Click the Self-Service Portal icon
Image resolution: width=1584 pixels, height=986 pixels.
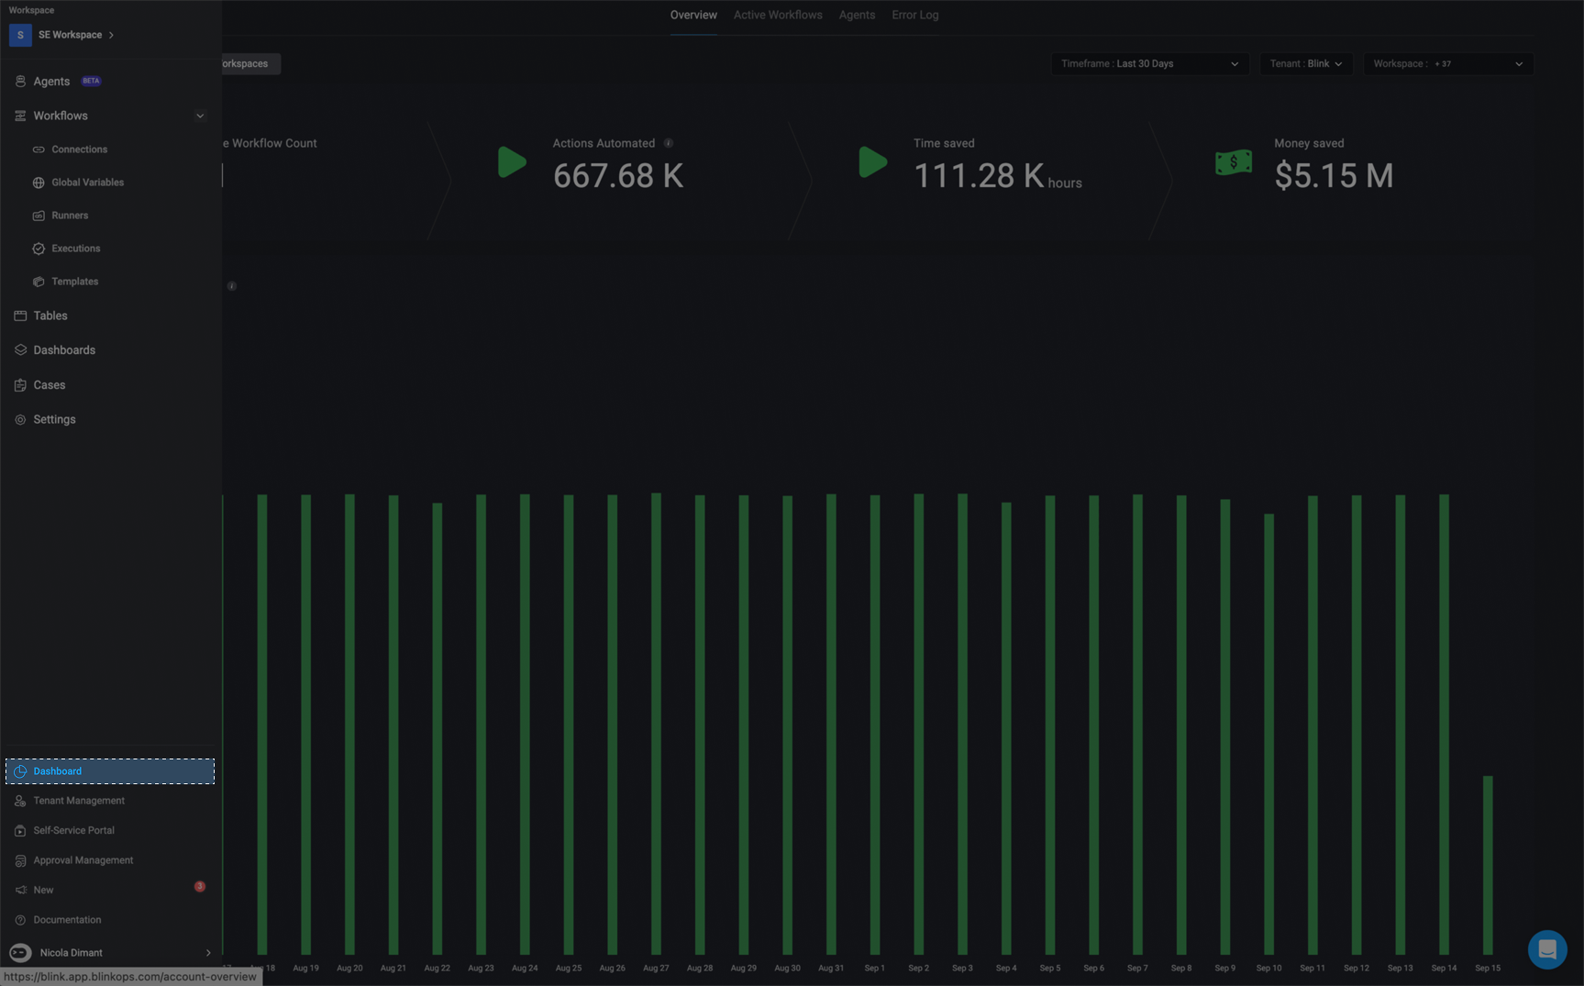pyautogui.click(x=20, y=831)
